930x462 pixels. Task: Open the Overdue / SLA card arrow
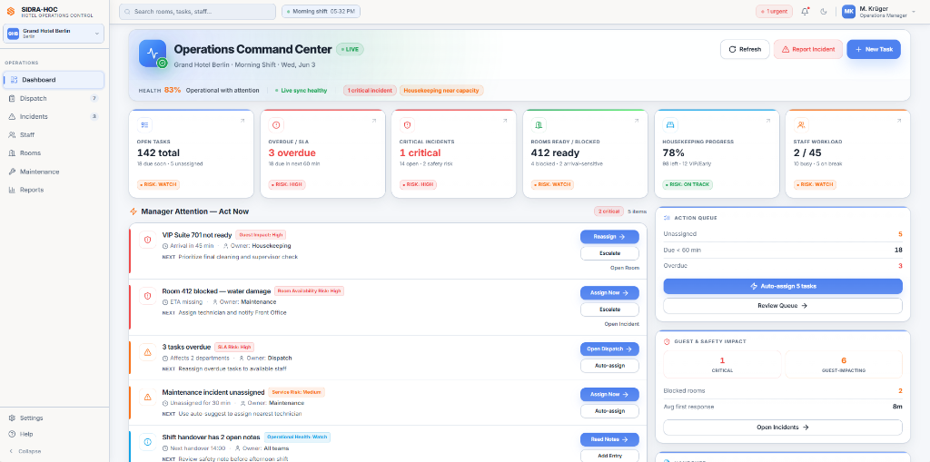coord(373,121)
